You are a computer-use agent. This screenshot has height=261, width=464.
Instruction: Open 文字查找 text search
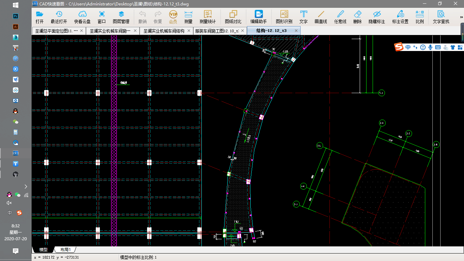(441, 17)
